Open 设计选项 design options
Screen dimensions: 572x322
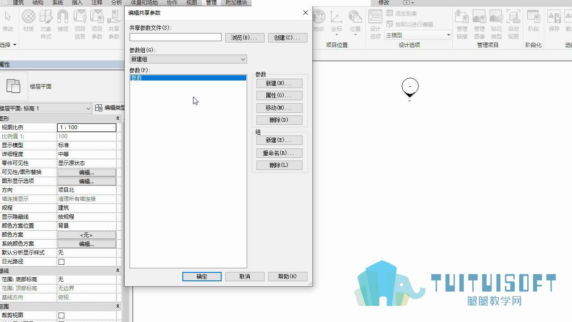375,24
